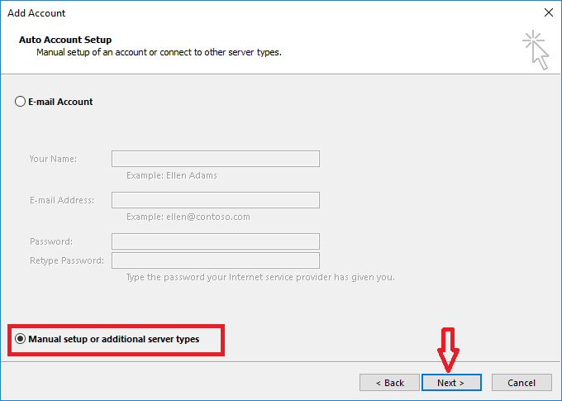Cancel the Add Account dialog
The width and height of the screenshot is (562, 401).
(x=521, y=383)
